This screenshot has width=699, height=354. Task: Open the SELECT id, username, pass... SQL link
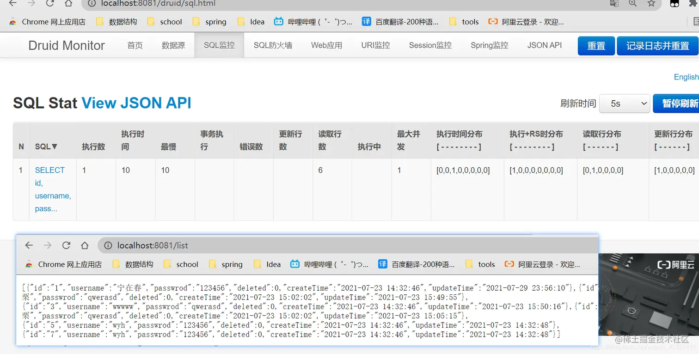pyautogui.click(x=53, y=189)
